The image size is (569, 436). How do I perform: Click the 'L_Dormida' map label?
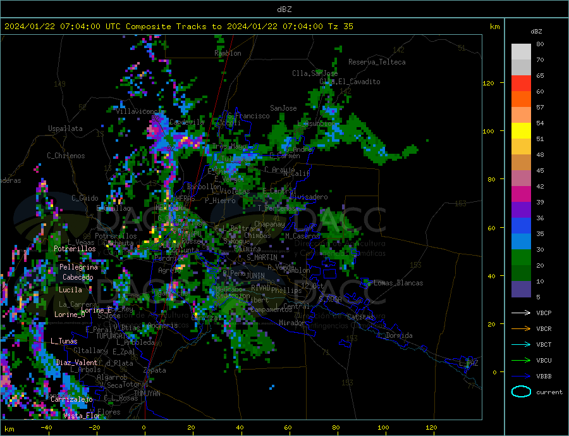(395, 336)
